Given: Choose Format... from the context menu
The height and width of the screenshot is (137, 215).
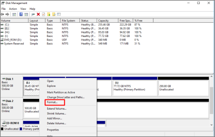Looking at the screenshot, I should tap(52, 102).
